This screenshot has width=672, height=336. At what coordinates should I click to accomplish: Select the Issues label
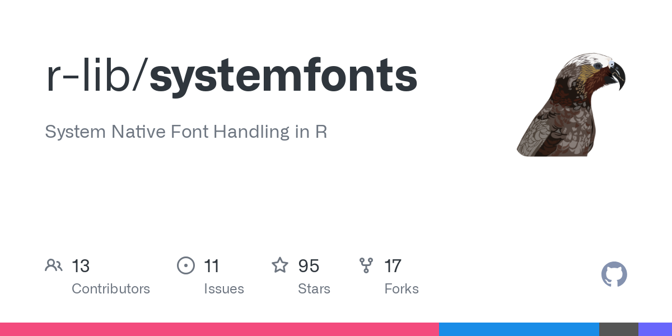click(224, 289)
